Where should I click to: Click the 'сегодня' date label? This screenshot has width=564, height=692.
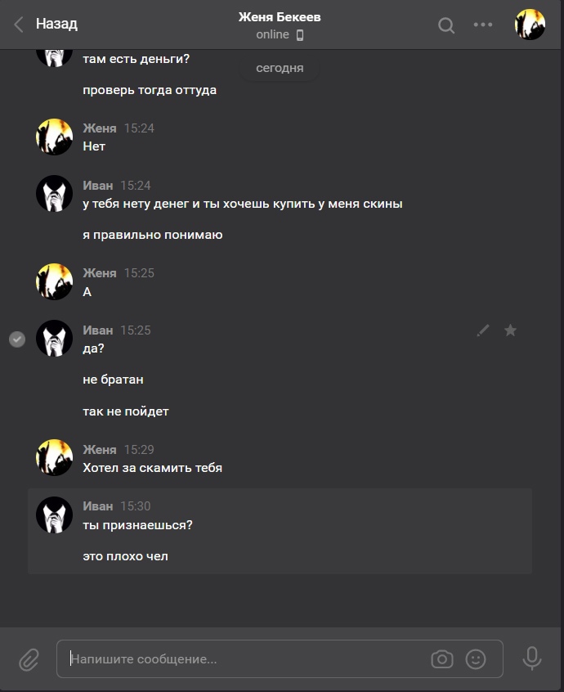point(280,69)
